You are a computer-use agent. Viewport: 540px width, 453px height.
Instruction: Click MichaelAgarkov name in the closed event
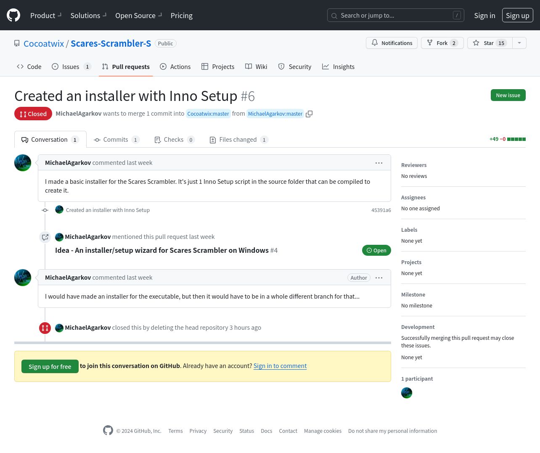click(x=88, y=328)
